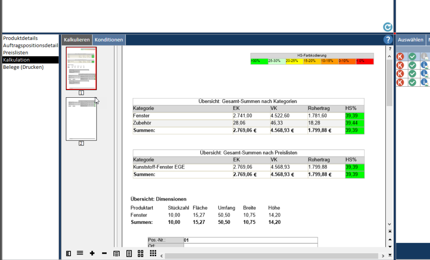Select the page 2 thumbnail

pos(81,119)
